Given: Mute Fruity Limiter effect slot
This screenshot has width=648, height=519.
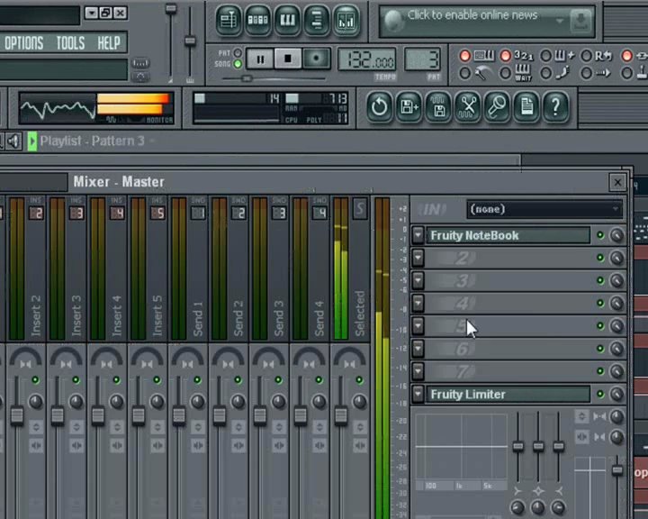Looking at the screenshot, I should (x=600, y=394).
